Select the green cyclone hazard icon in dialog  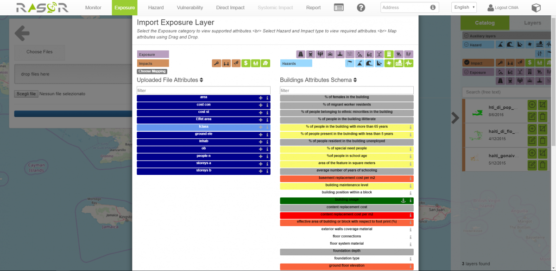point(389,63)
